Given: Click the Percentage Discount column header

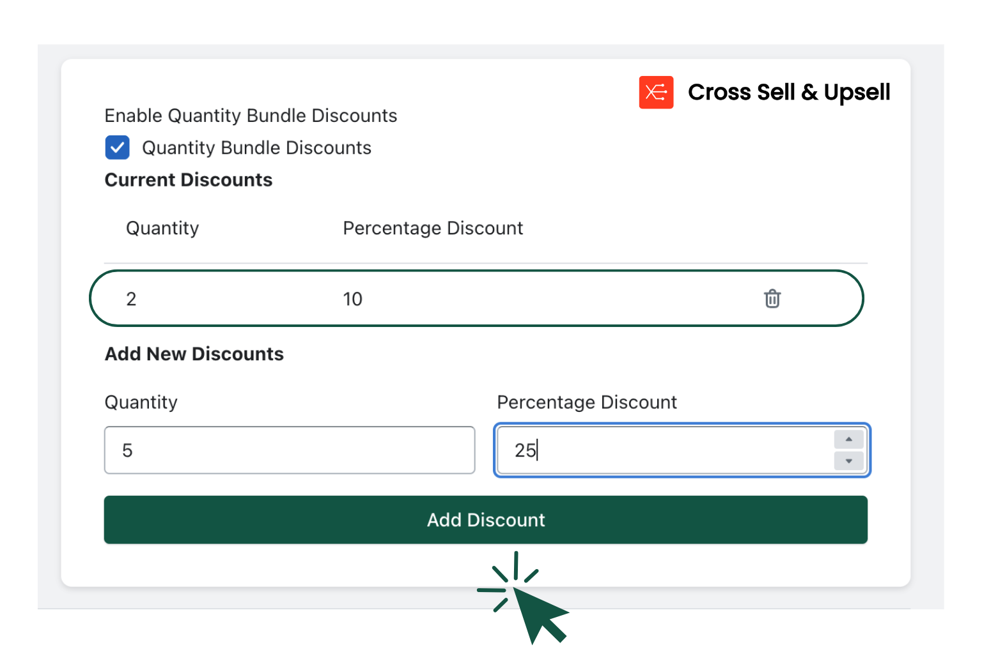Looking at the screenshot, I should tap(433, 228).
